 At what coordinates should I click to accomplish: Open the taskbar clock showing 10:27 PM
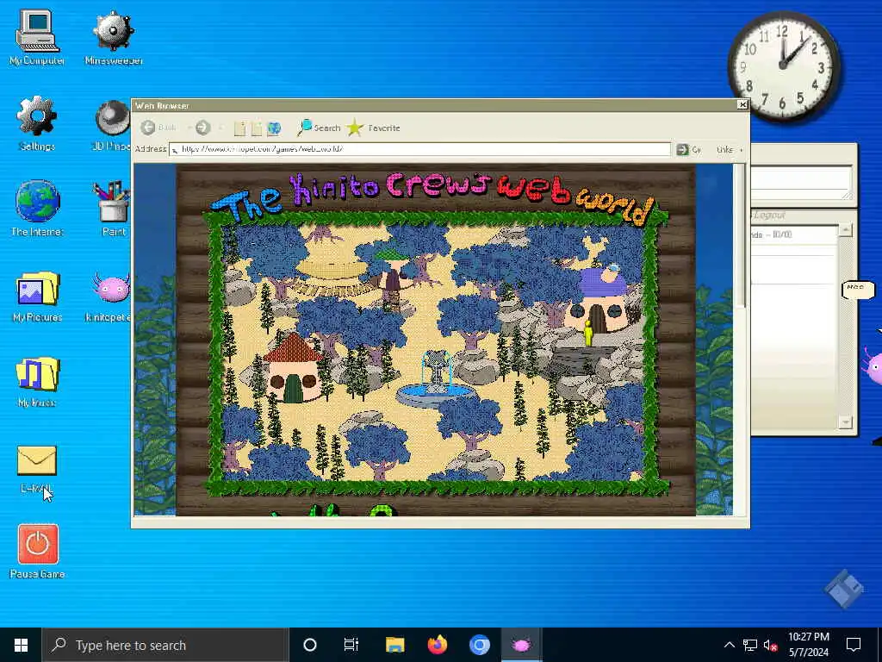pos(808,645)
